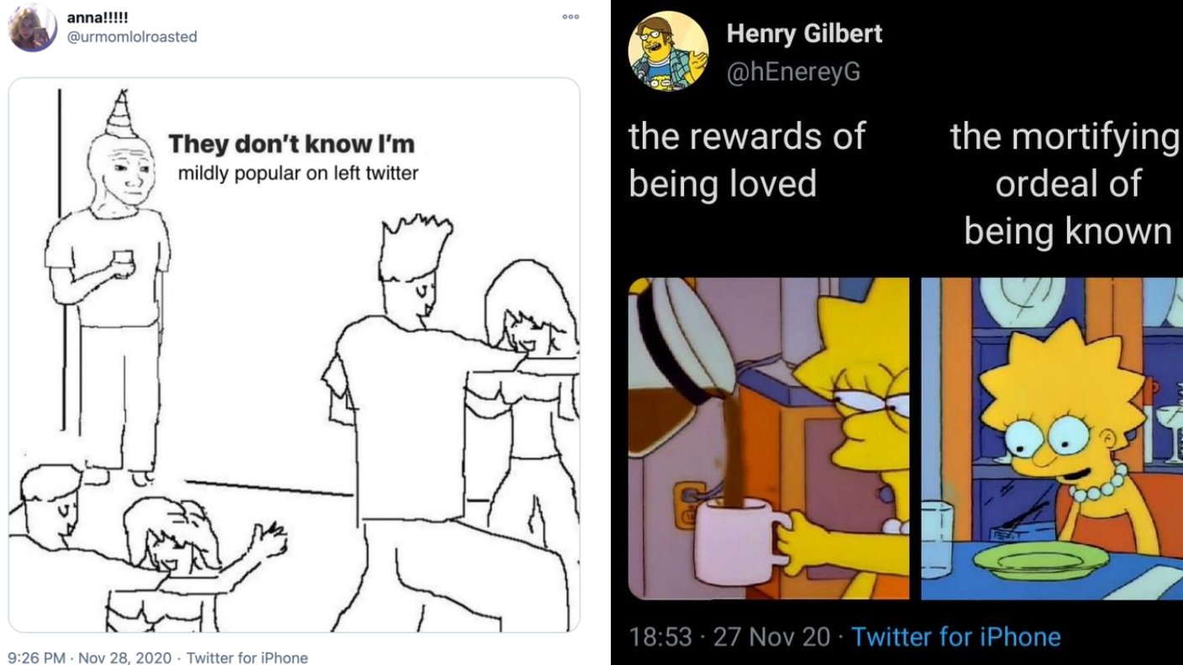Click "the rewards of being loved" text

tap(746, 160)
